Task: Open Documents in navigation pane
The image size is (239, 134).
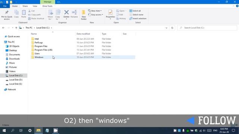Action: point(15,55)
